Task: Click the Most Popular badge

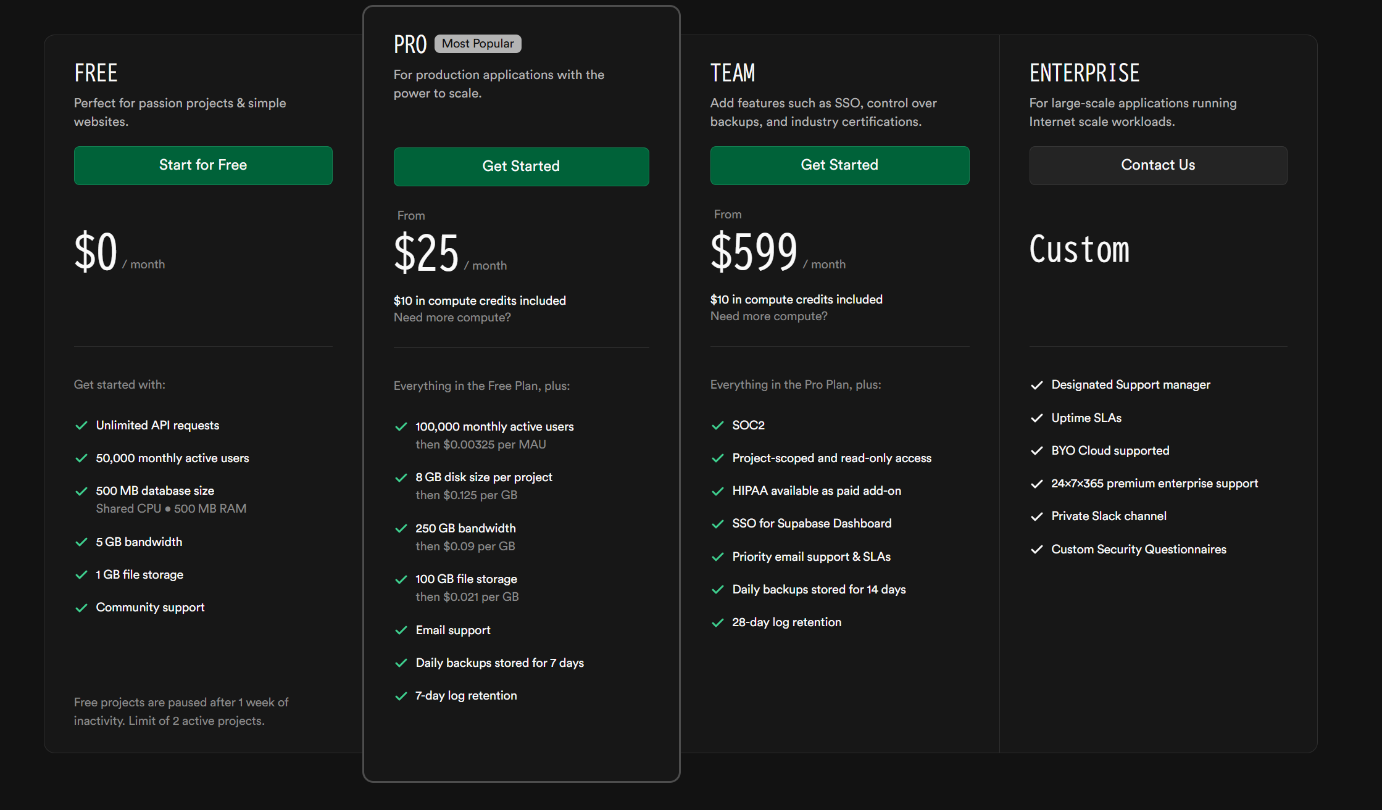Action: click(478, 44)
